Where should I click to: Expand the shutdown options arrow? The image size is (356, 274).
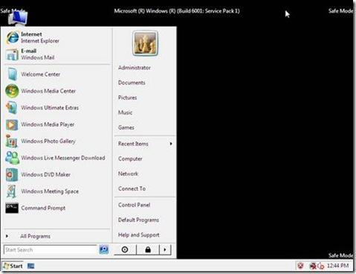(x=165, y=249)
